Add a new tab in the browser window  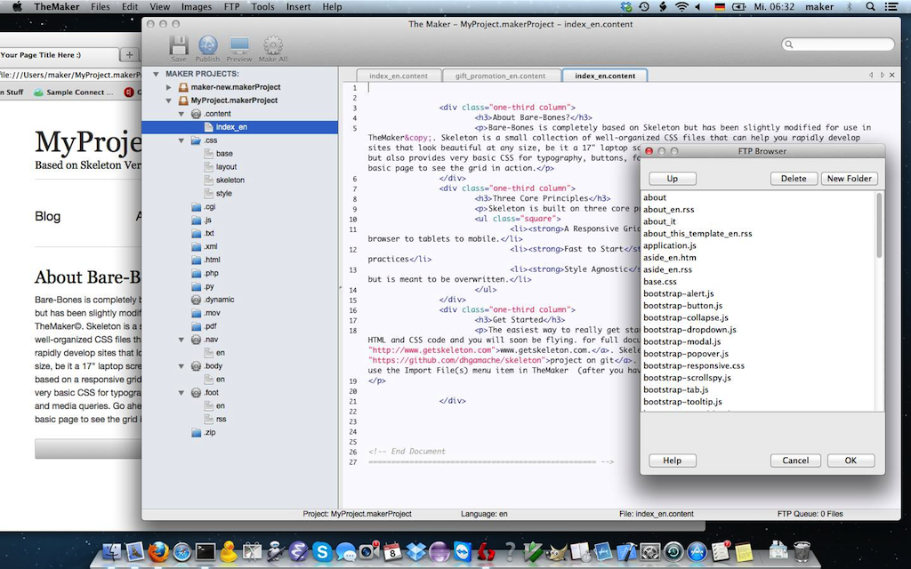pyautogui.click(x=129, y=55)
